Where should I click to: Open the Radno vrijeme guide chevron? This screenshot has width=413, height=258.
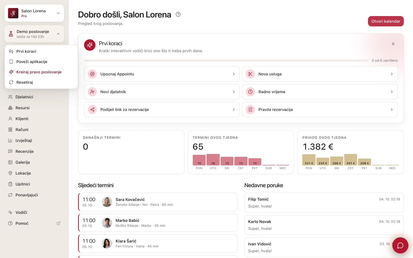[392, 92]
